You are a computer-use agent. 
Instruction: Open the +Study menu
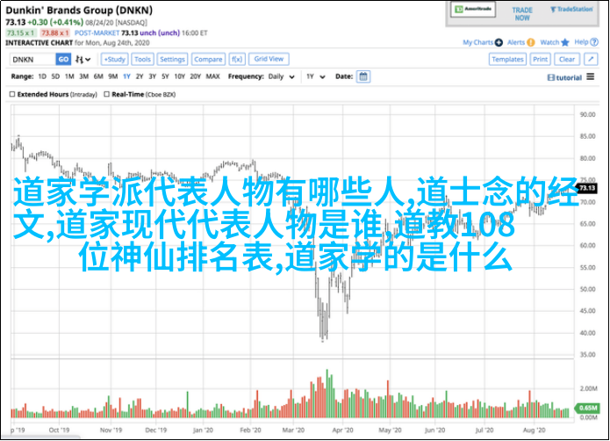click(115, 60)
